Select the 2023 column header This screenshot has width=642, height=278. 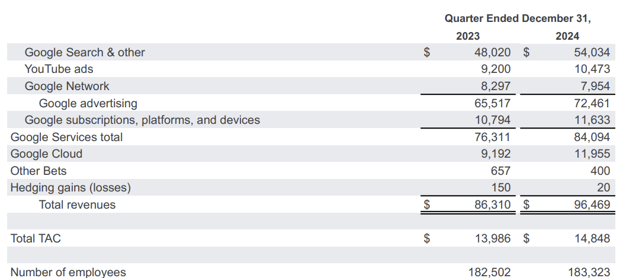(468, 36)
